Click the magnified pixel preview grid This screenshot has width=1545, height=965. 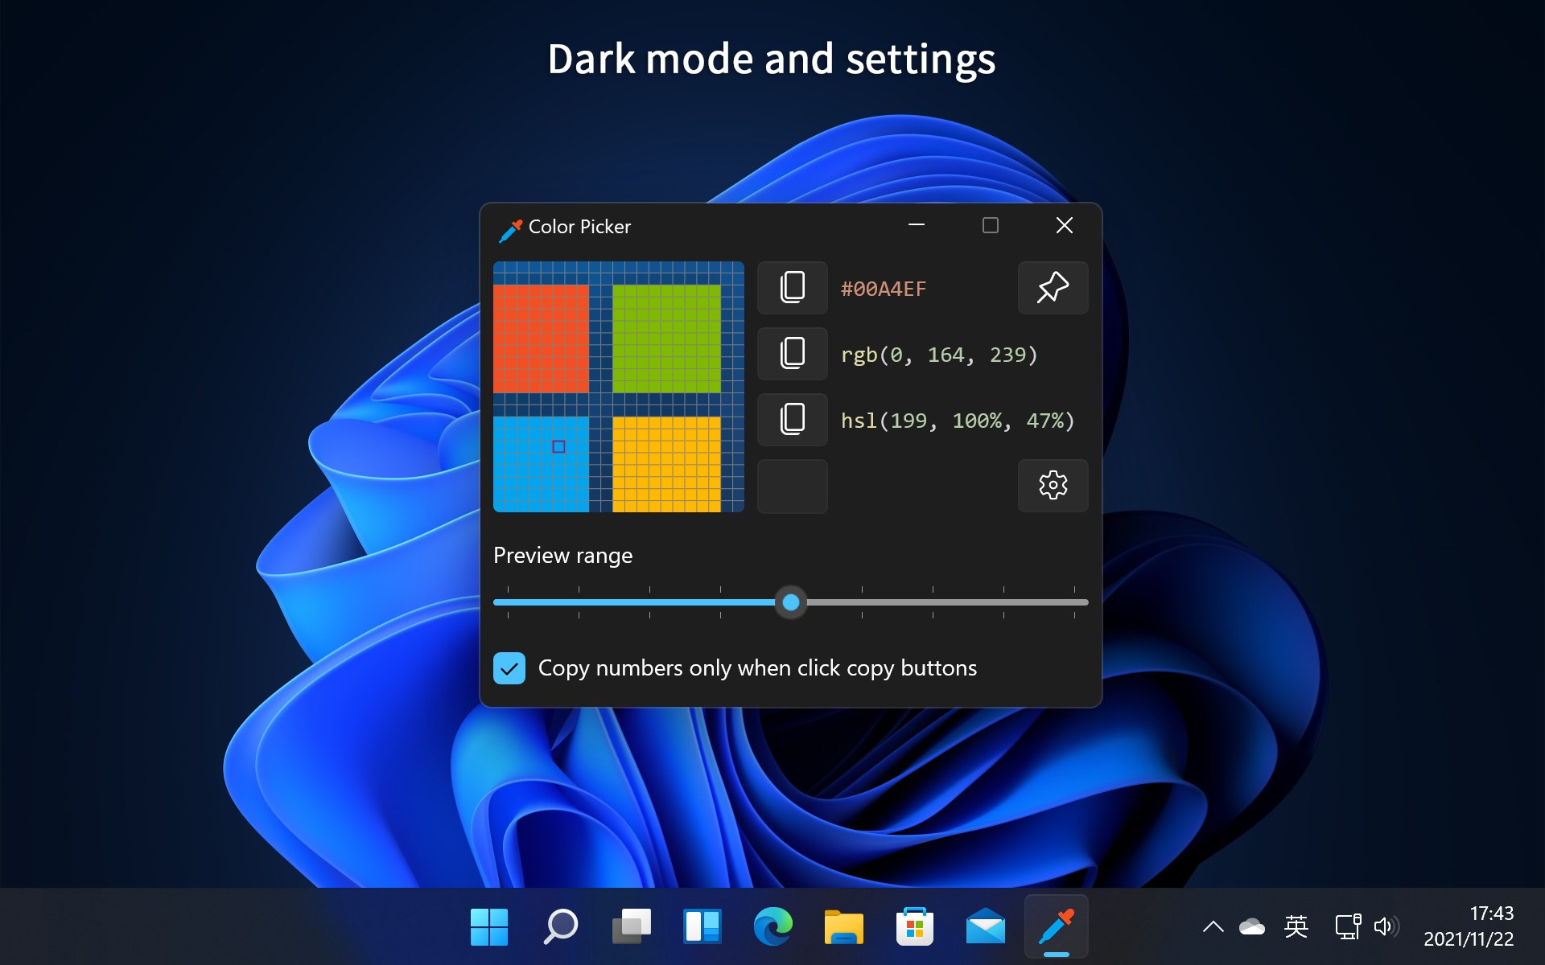618,386
